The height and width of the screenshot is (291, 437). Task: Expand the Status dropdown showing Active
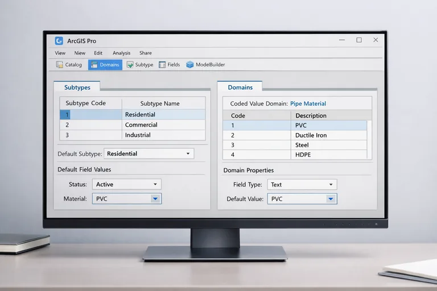coord(155,184)
